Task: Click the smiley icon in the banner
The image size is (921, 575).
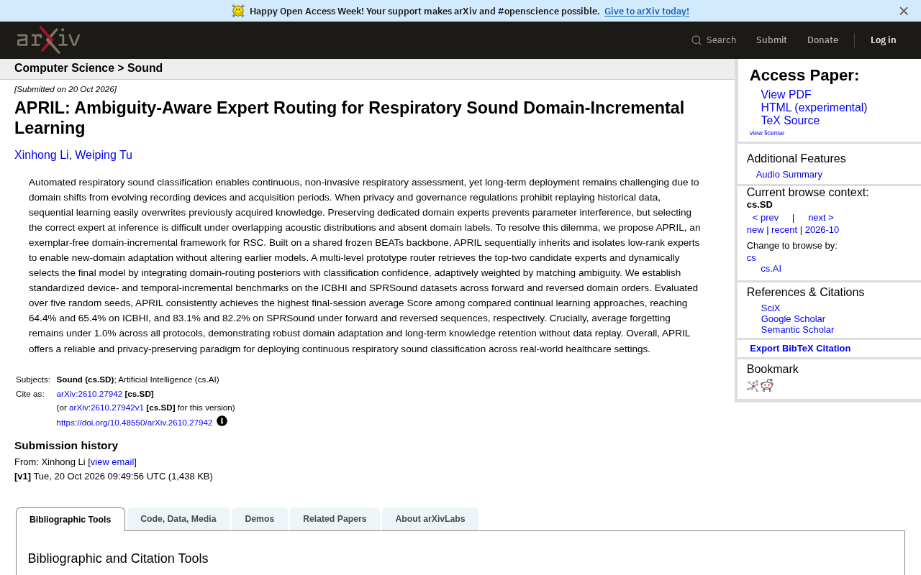Action: point(238,11)
